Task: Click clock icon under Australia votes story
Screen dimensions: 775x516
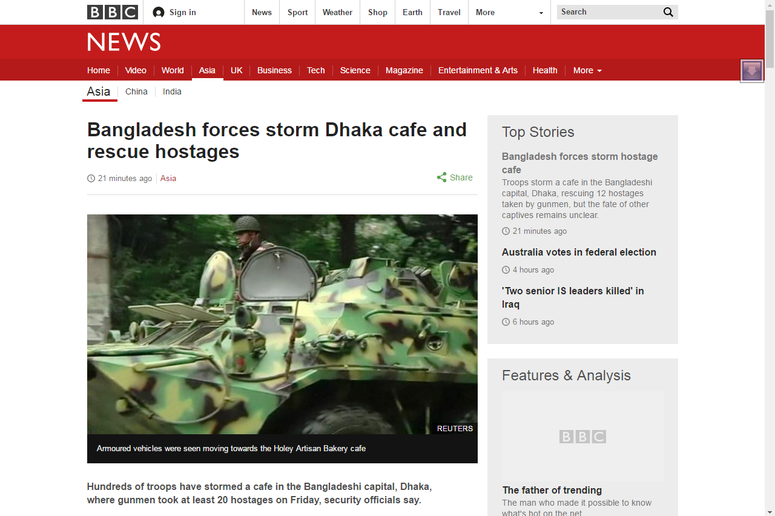Action: [x=506, y=270]
